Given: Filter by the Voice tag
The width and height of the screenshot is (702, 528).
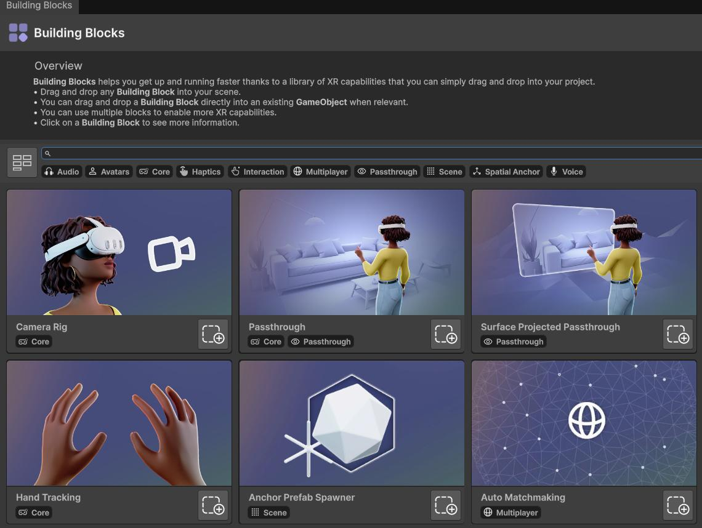Looking at the screenshot, I should pyautogui.click(x=567, y=172).
